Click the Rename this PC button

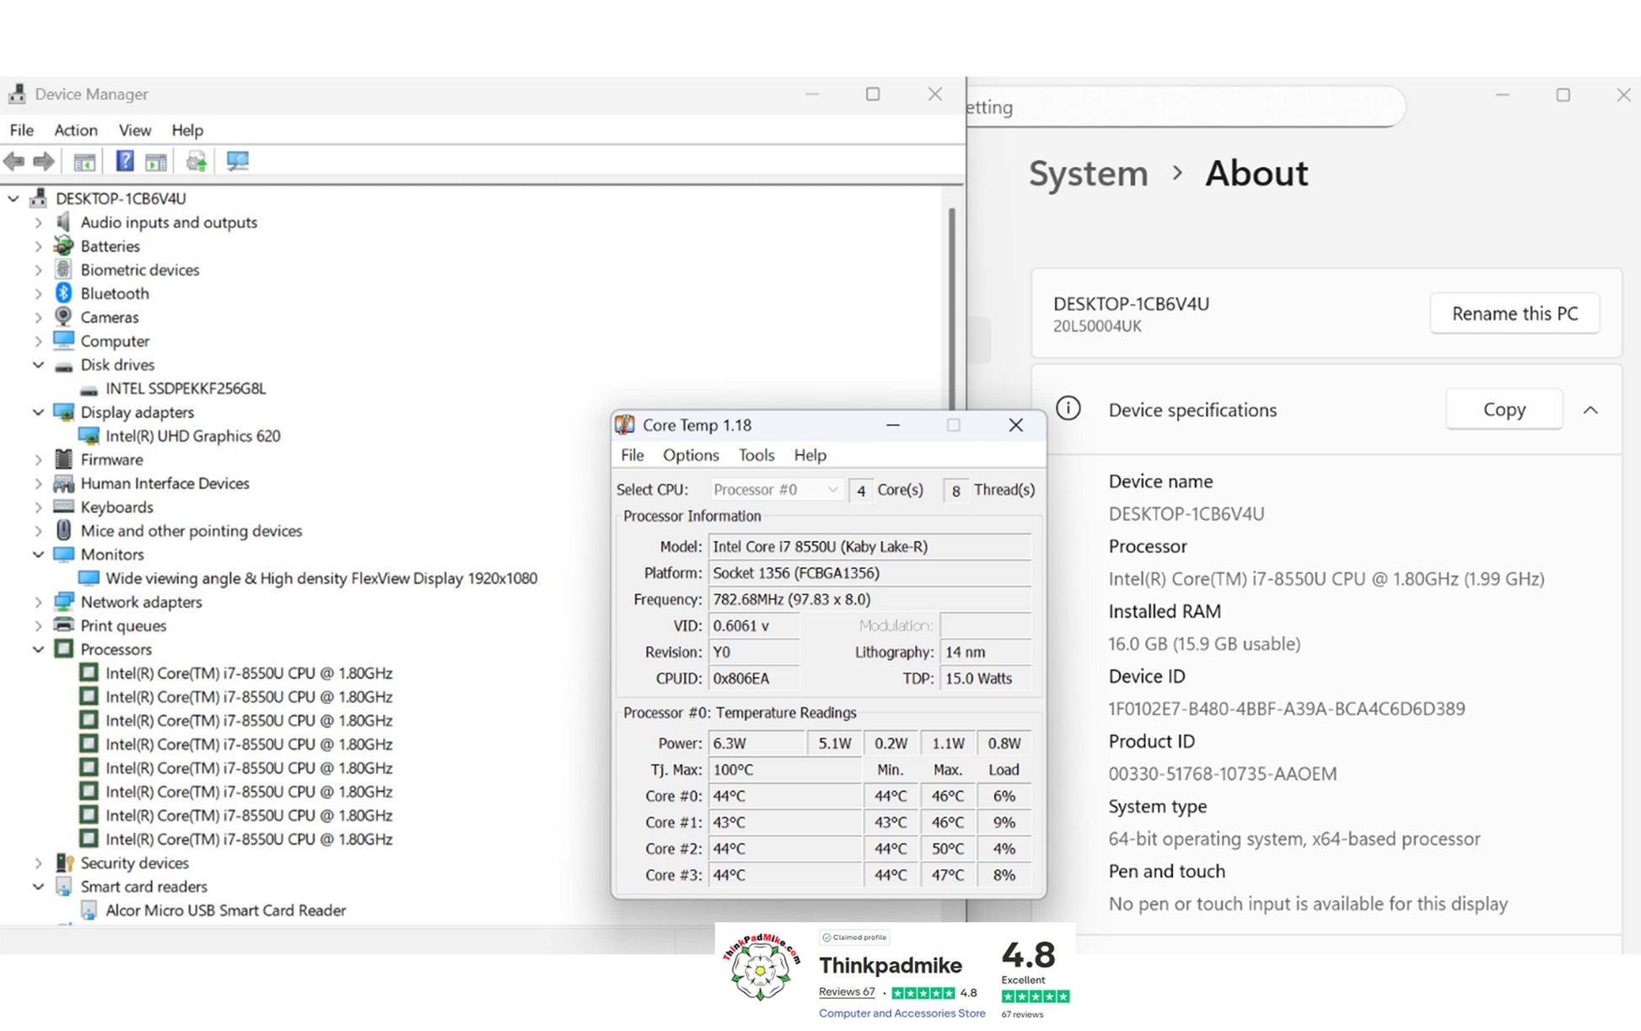coord(1515,314)
